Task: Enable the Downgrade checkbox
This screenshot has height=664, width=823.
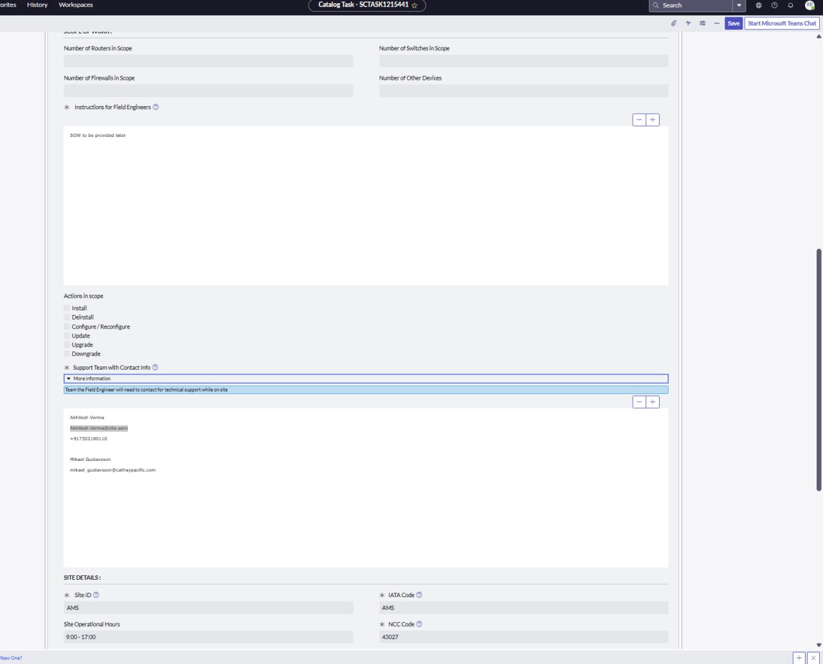Action: [x=67, y=354]
